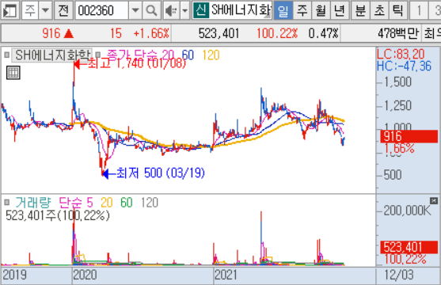Click the LC:83.20 indicator text
441x285 pixels.
click(x=401, y=54)
